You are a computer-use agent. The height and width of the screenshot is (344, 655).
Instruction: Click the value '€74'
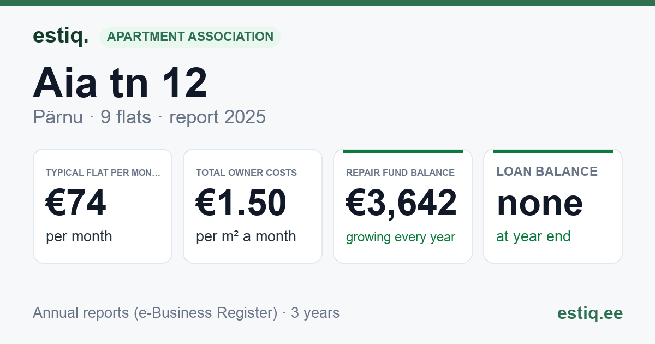point(76,203)
